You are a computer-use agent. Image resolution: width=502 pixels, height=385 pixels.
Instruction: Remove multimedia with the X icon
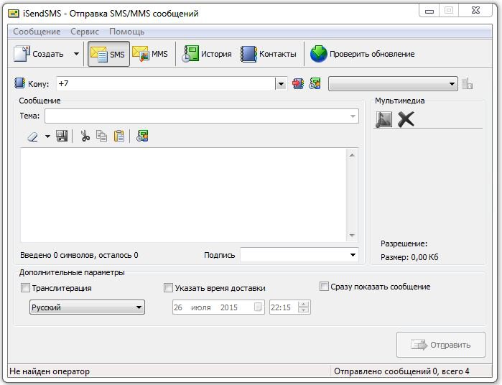(406, 120)
